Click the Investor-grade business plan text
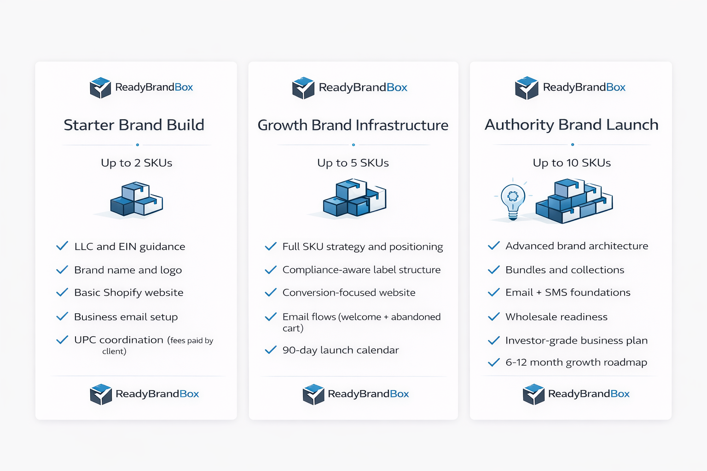707x471 pixels. [x=576, y=340]
